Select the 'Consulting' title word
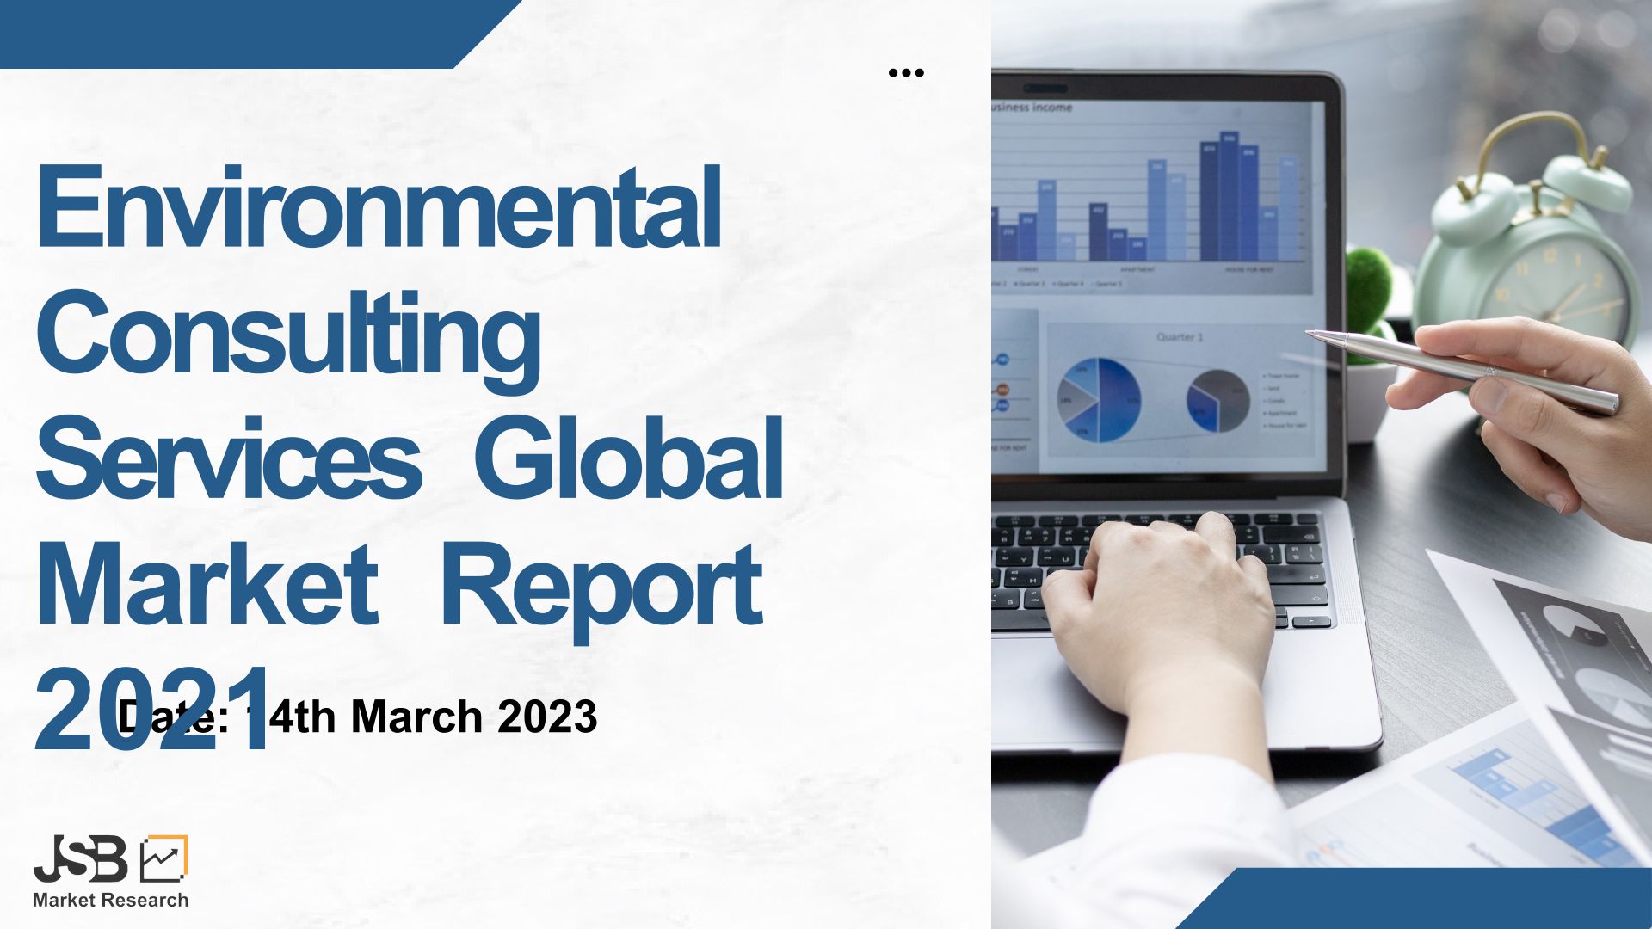The height and width of the screenshot is (929, 1652). [x=288, y=334]
